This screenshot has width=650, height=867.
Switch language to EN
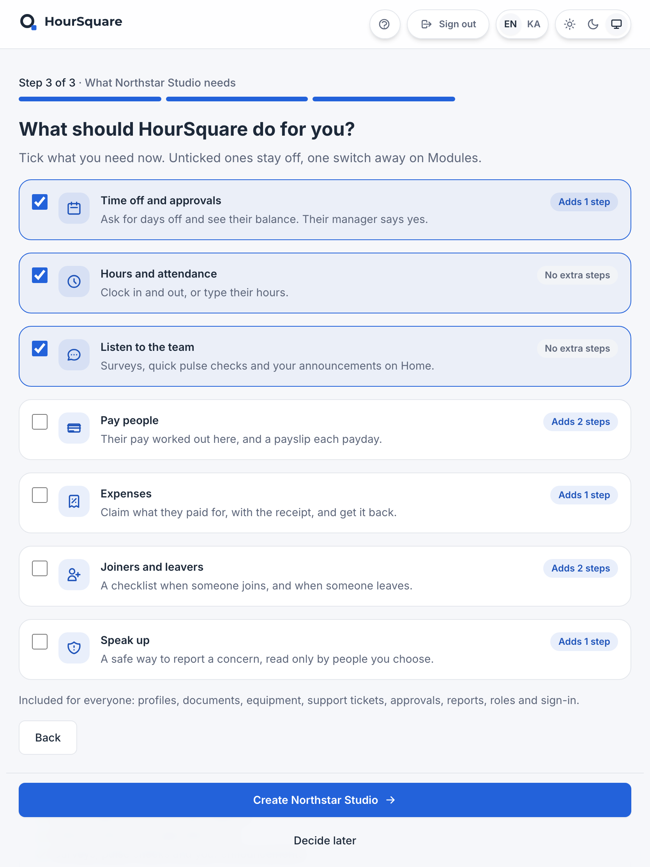510,24
